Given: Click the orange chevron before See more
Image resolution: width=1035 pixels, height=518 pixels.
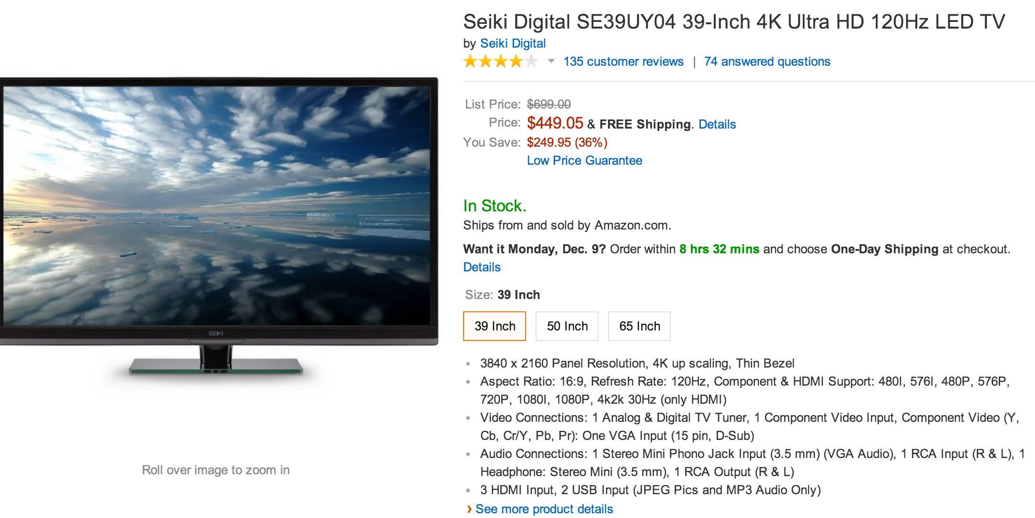Looking at the screenshot, I should [x=469, y=509].
